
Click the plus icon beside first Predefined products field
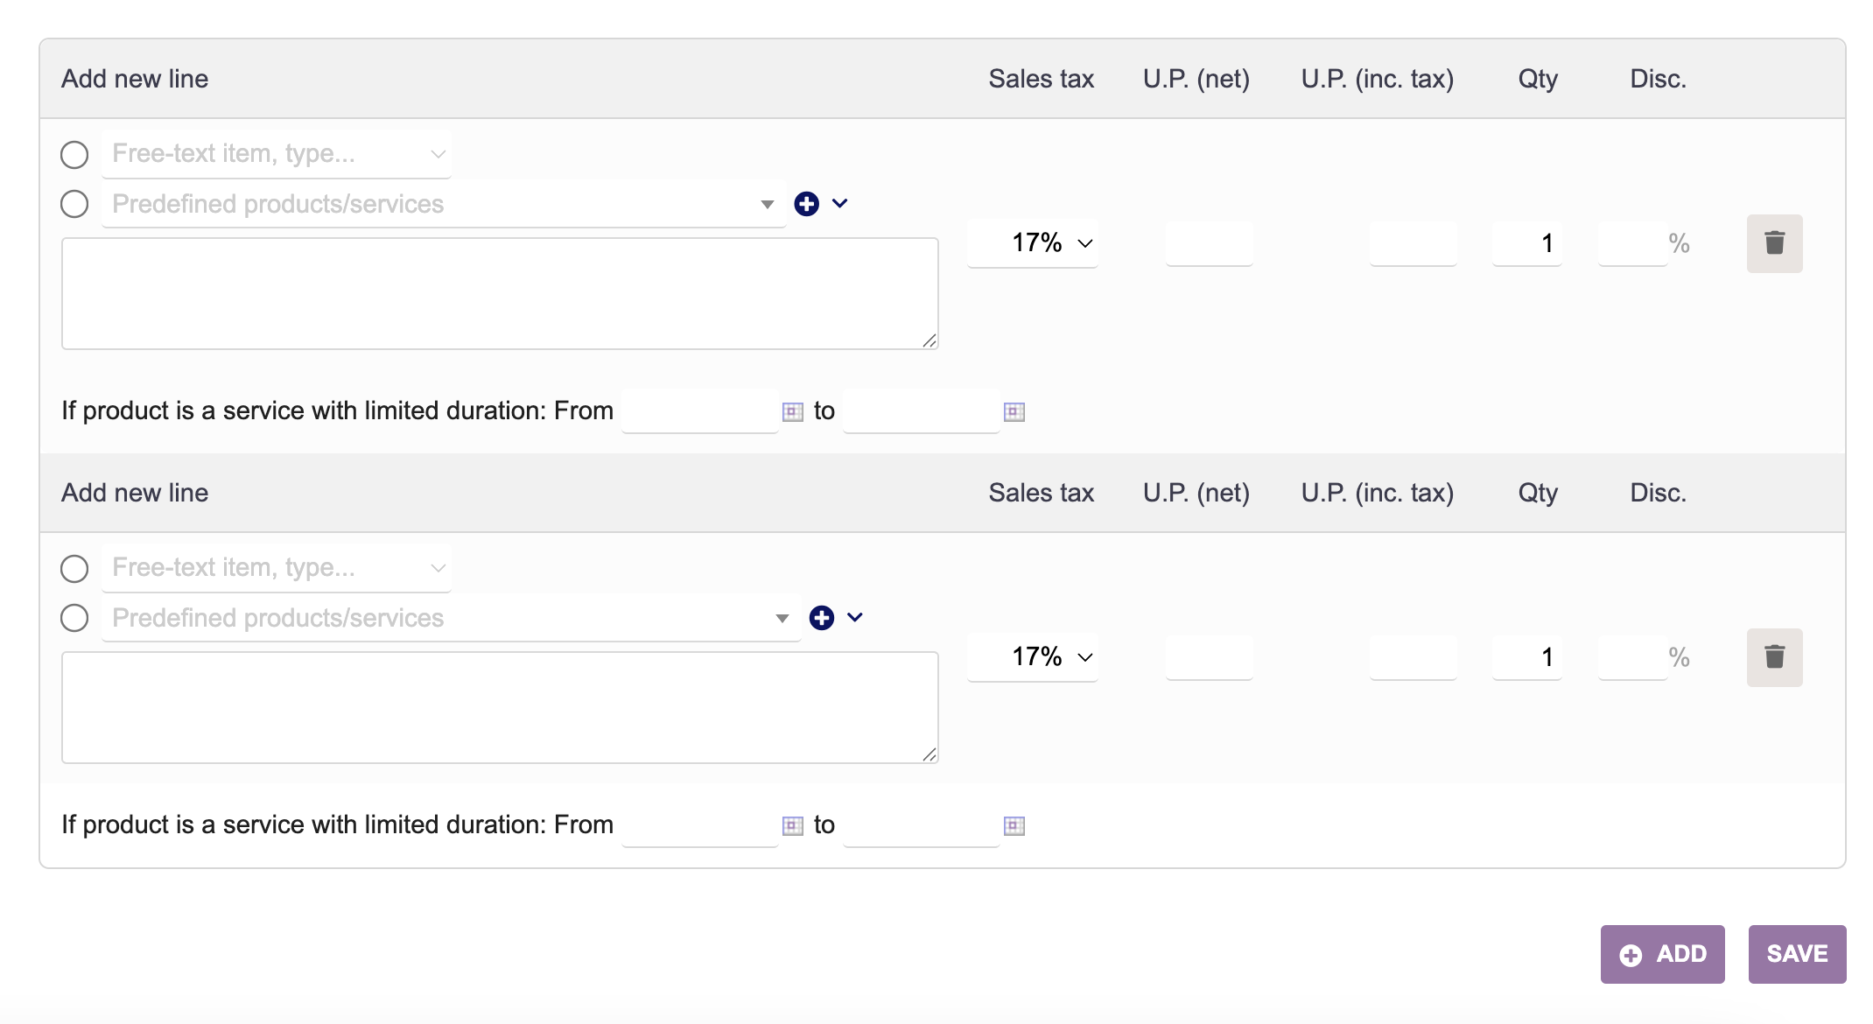tap(806, 204)
